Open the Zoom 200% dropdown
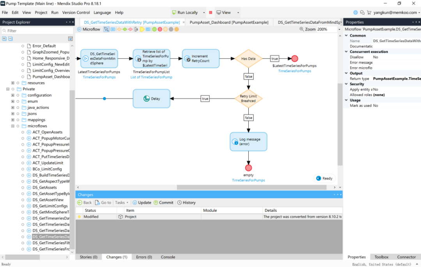This screenshot has width=421, height=267. pyautogui.click(x=339, y=29)
